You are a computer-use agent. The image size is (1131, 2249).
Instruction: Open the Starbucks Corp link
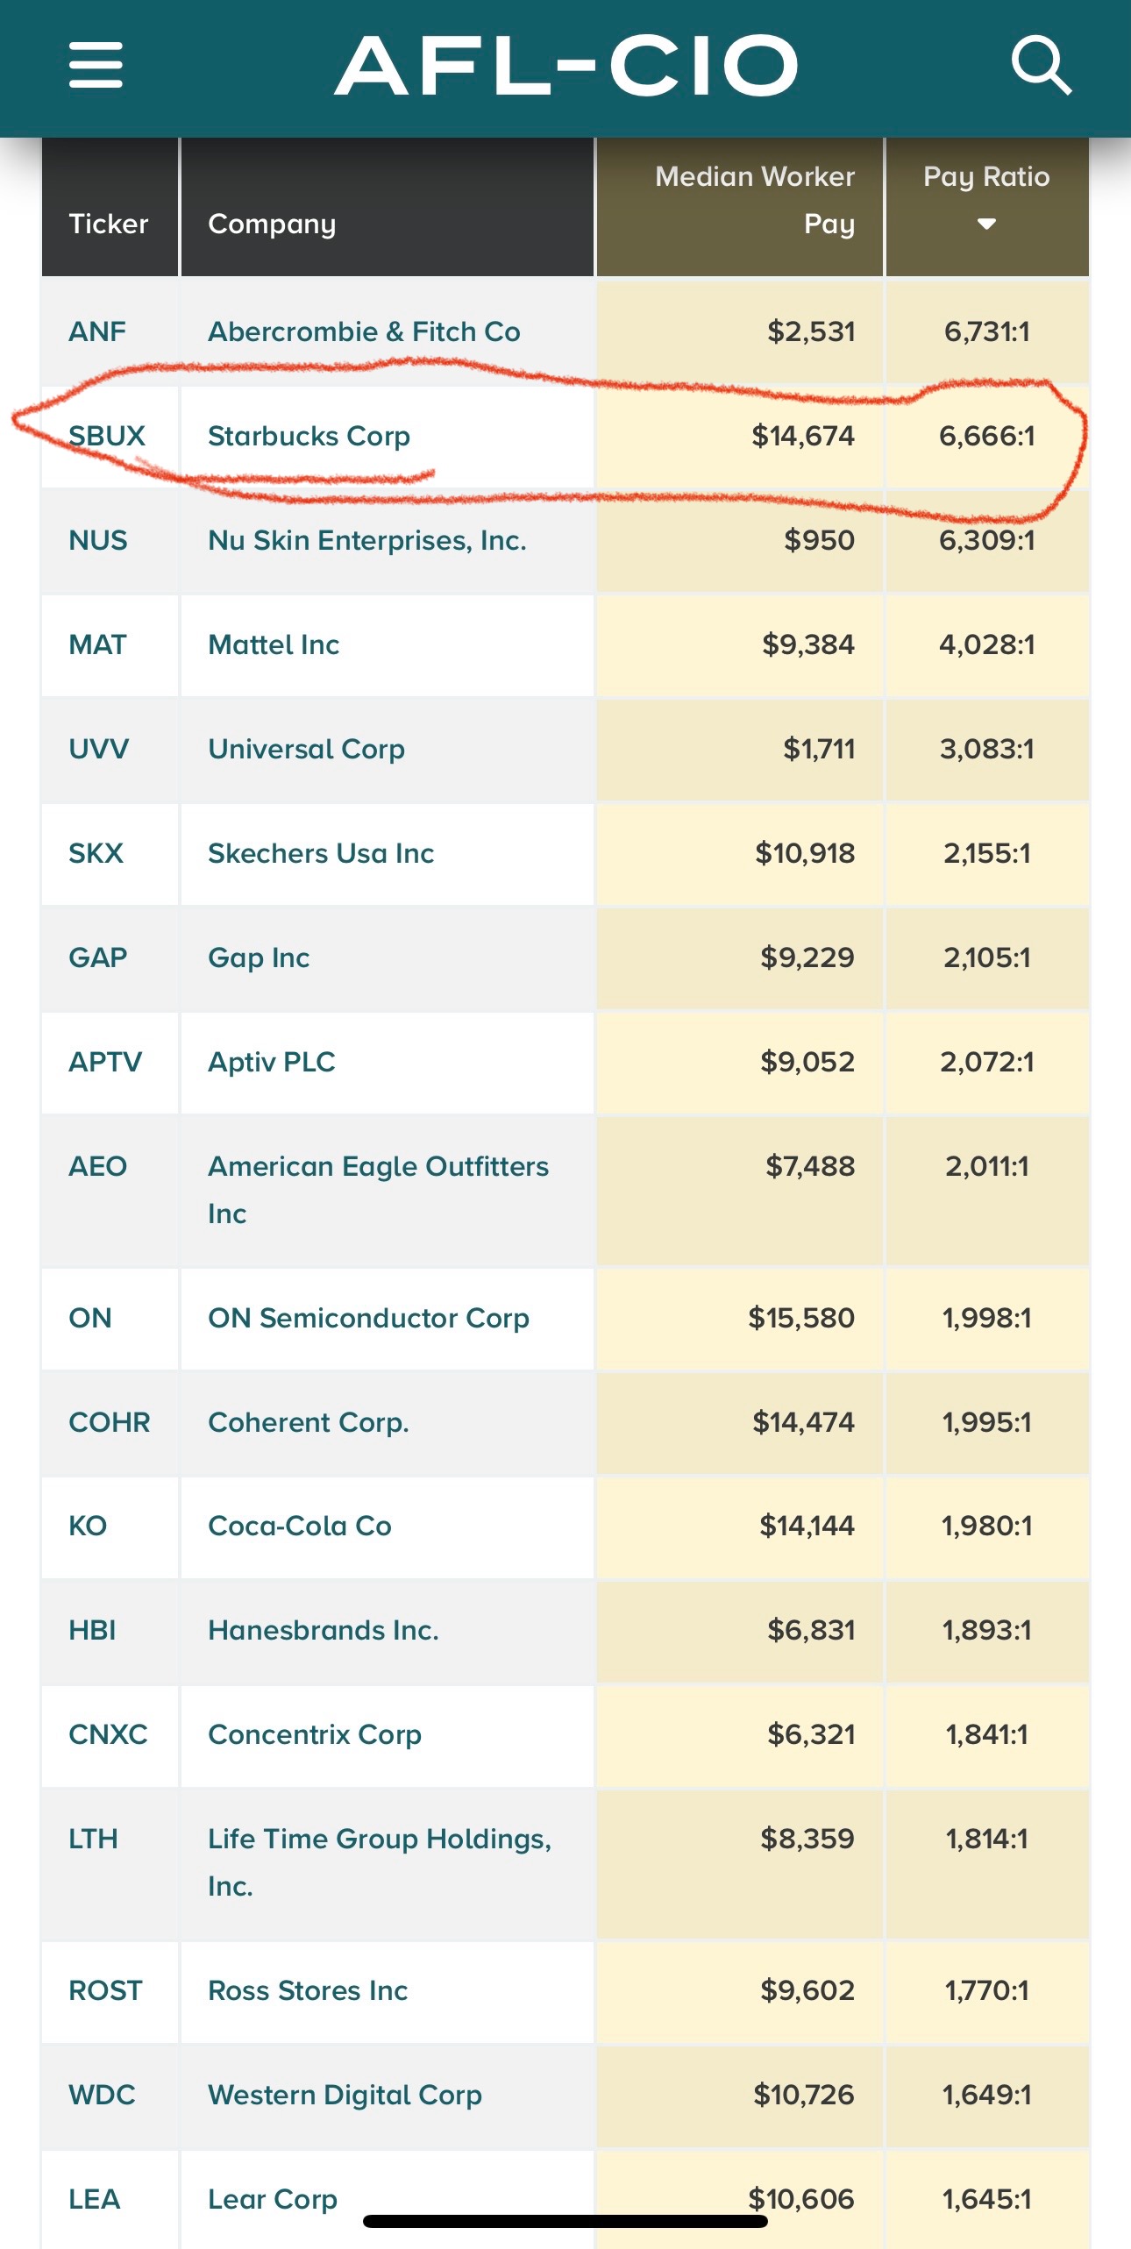pyautogui.click(x=309, y=436)
